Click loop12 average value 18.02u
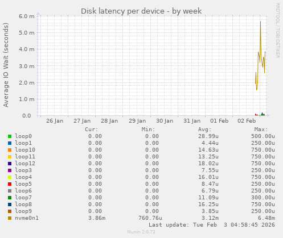This screenshot has height=238, width=283. (208, 164)
